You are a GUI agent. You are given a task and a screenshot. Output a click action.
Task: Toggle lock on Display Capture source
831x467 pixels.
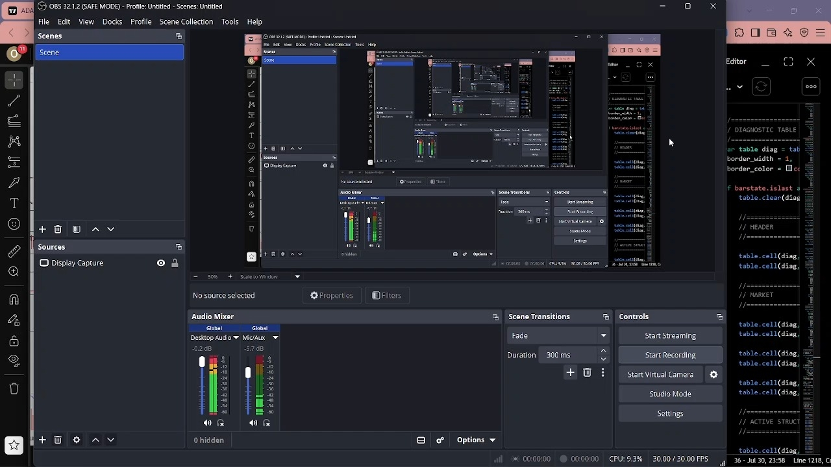coord(175,263)
